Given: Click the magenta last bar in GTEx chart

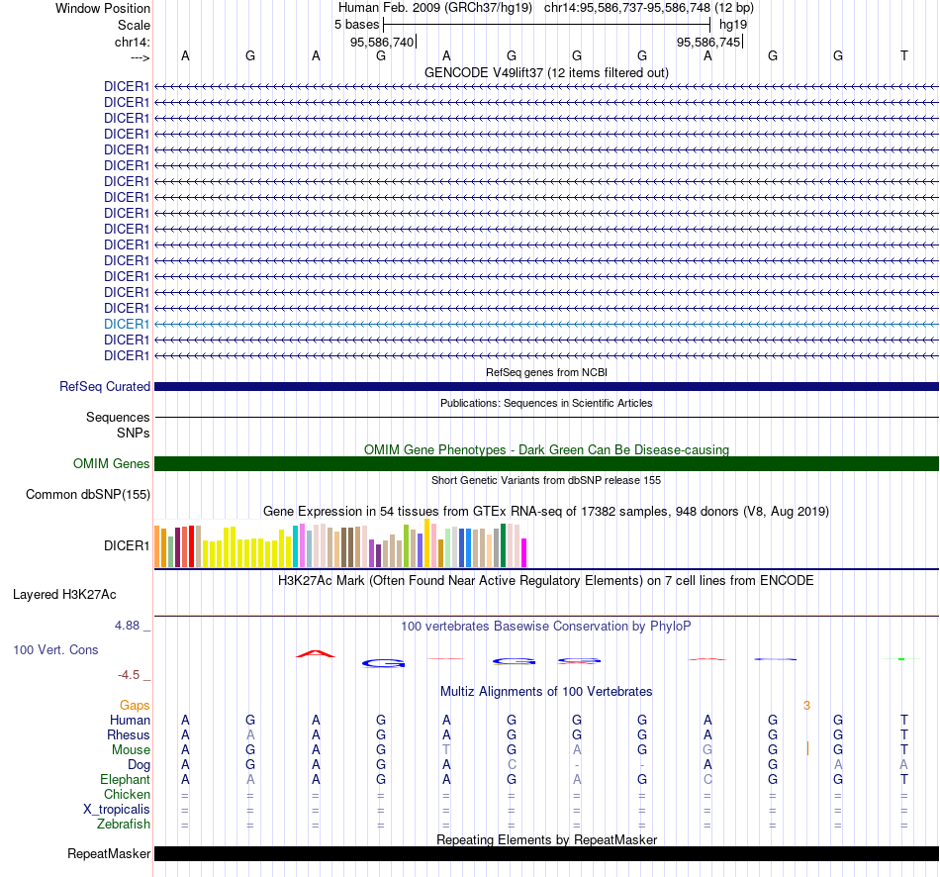Looking at the screenshot, I should tap(524, 552).
